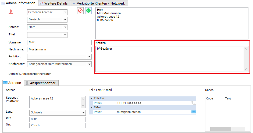The height and width of the screenshot is (133, 253).
Task: Click the envelope icon on Adresse tab
Action: click(x=5, y=83)
